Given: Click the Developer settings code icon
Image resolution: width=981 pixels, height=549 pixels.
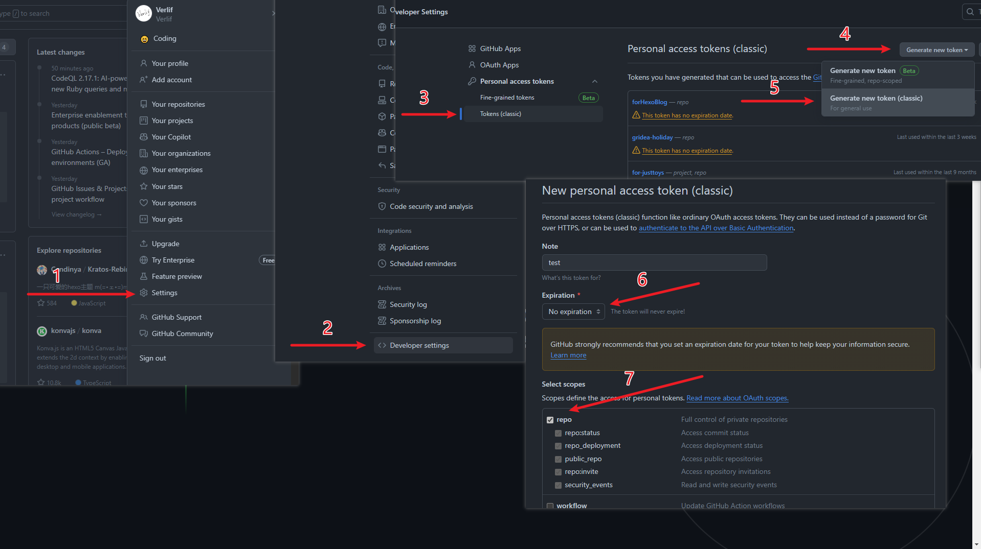Looking at the screenshot, I should point(382,345).
